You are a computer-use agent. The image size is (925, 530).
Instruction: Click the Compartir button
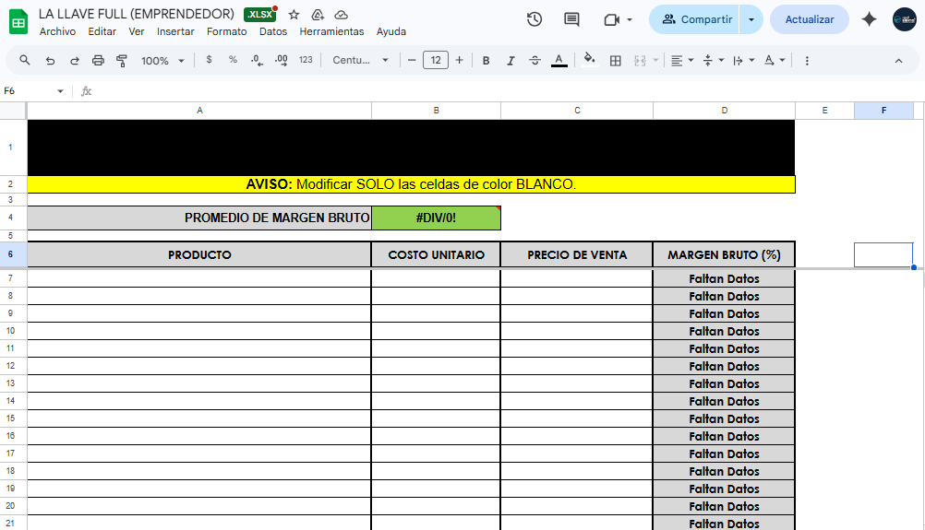pyautogui.click(x=697, y=19)
